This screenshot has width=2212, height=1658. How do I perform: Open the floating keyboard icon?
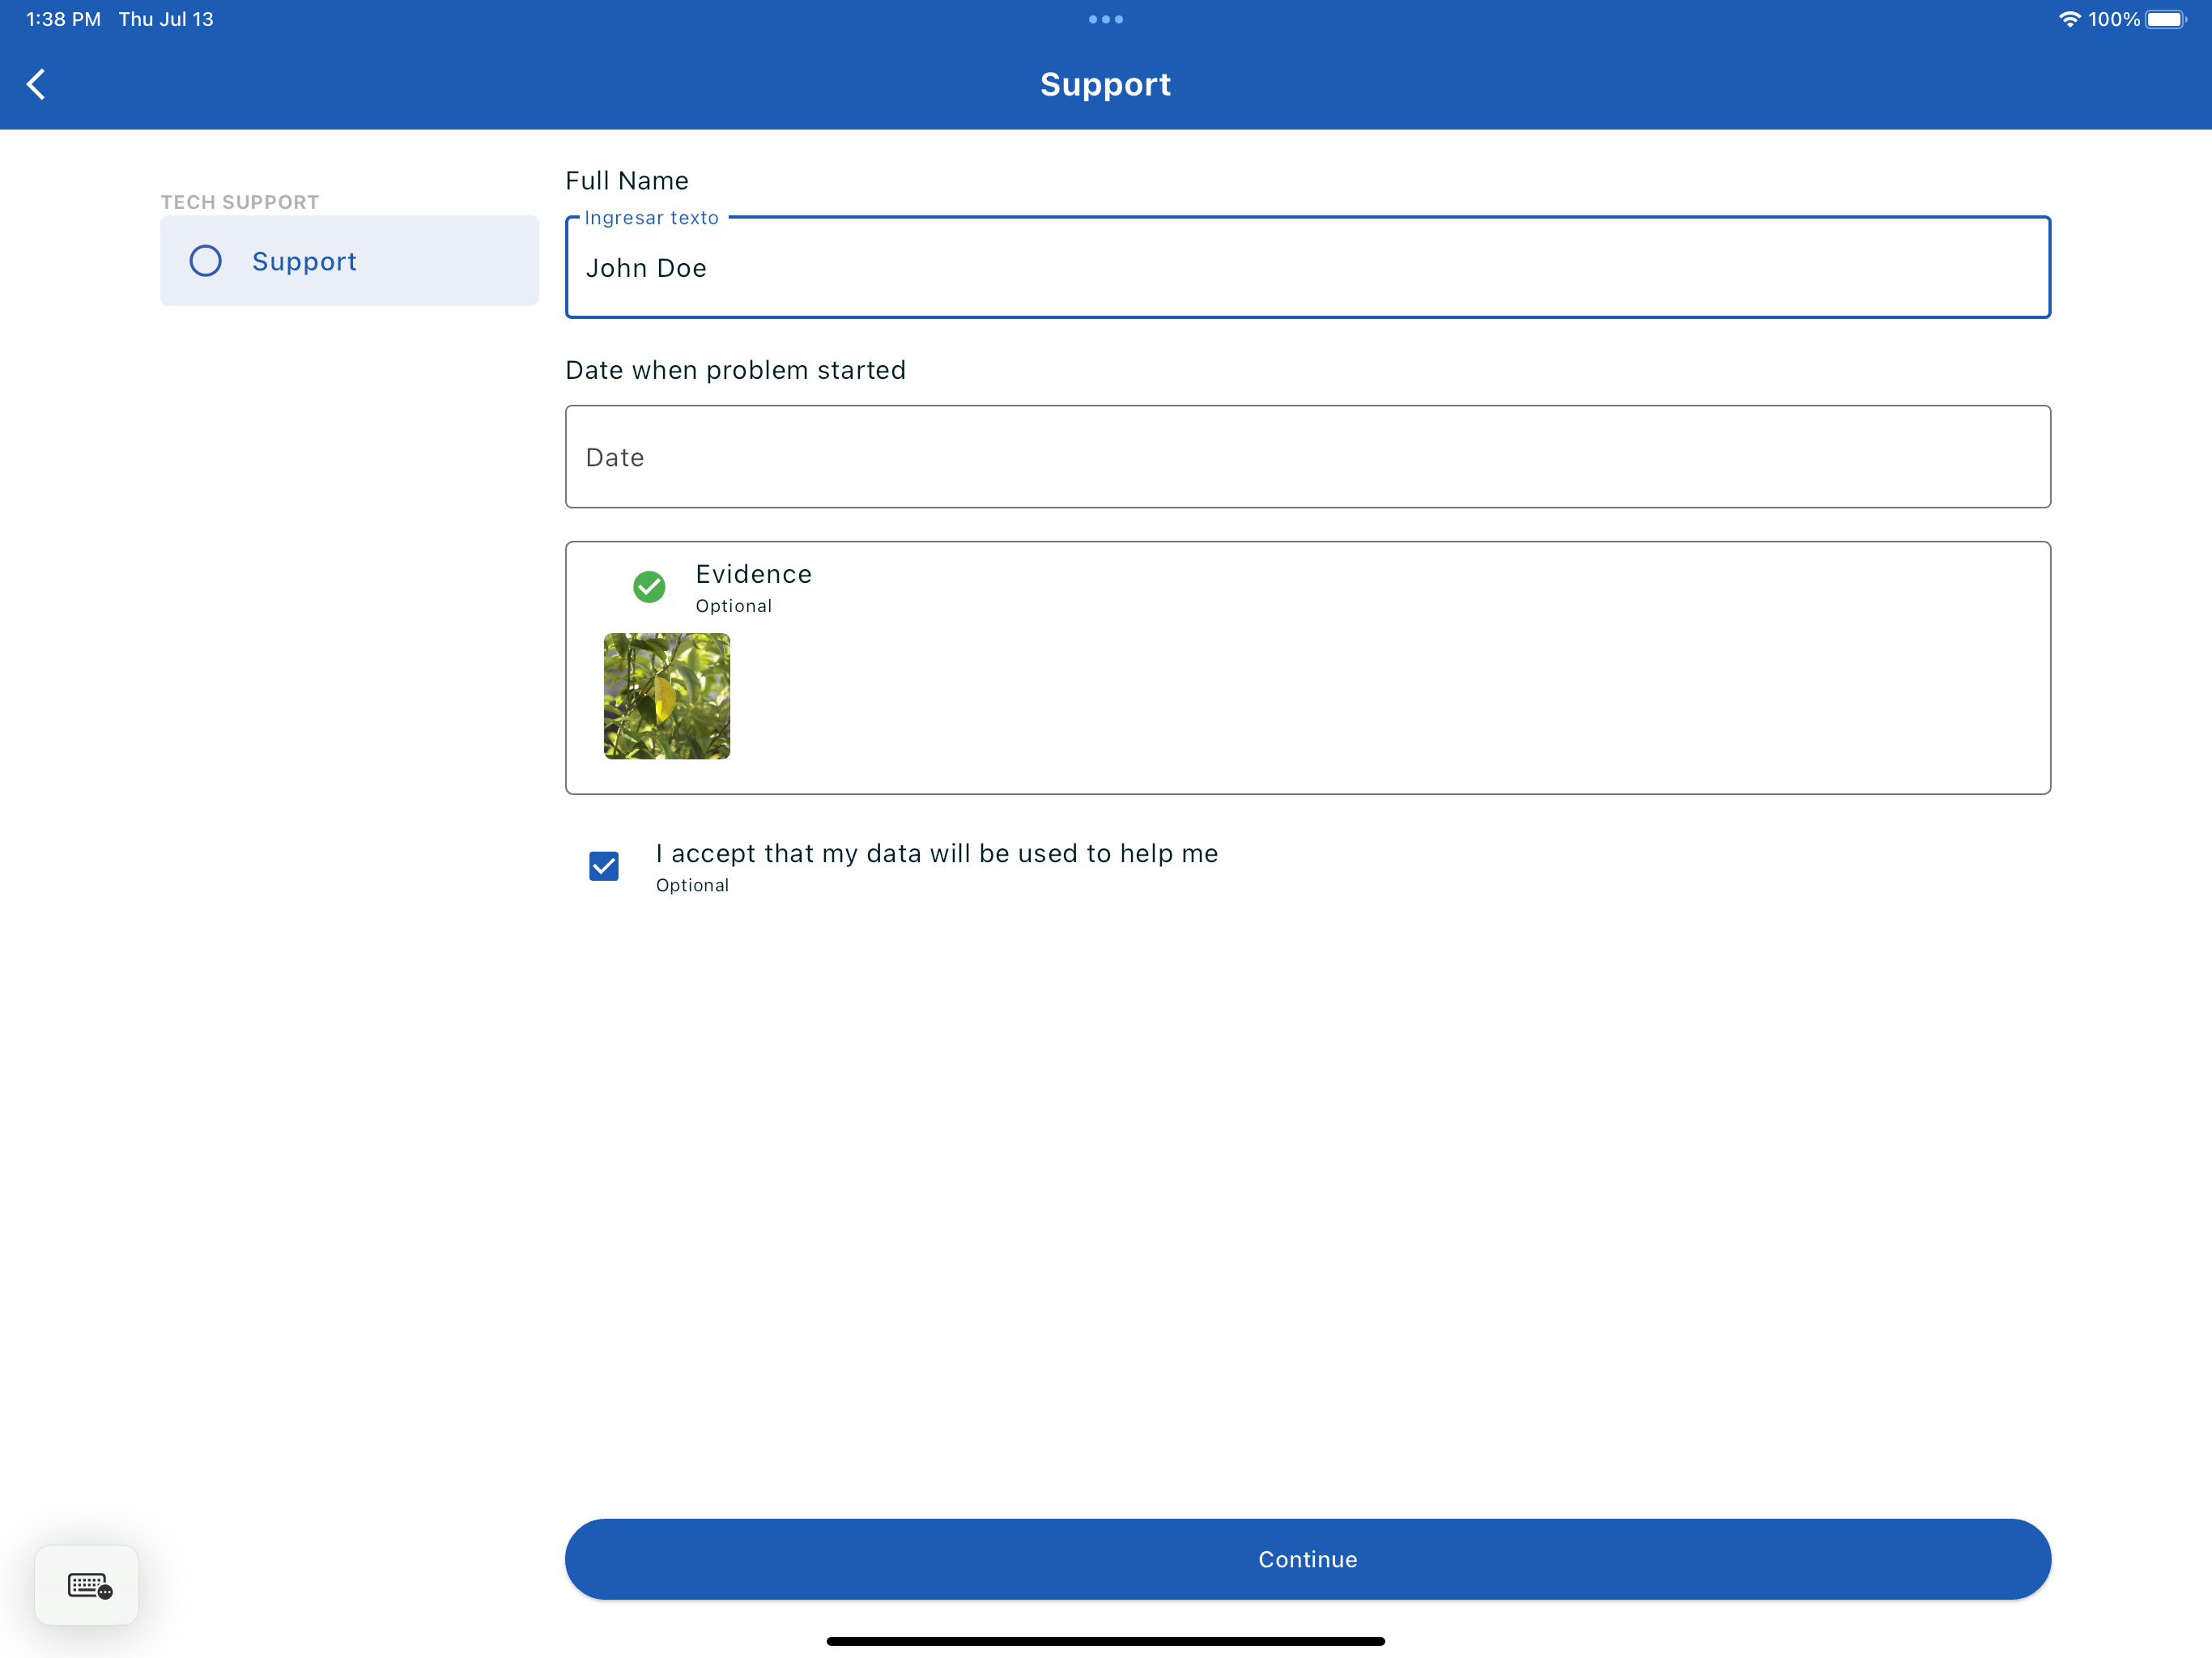[88, 1585]
